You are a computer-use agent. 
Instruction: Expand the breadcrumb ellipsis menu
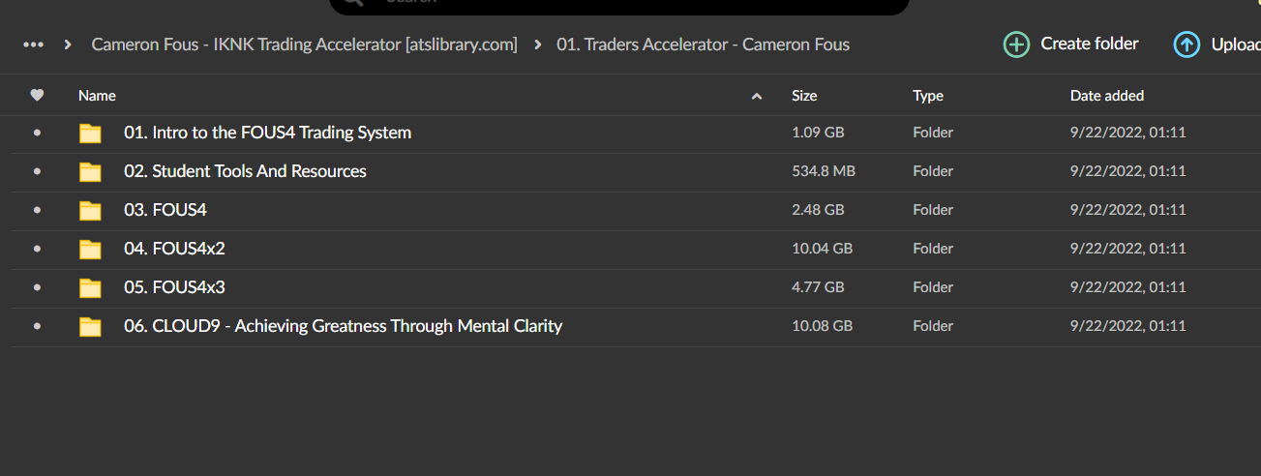click(33, 45)
